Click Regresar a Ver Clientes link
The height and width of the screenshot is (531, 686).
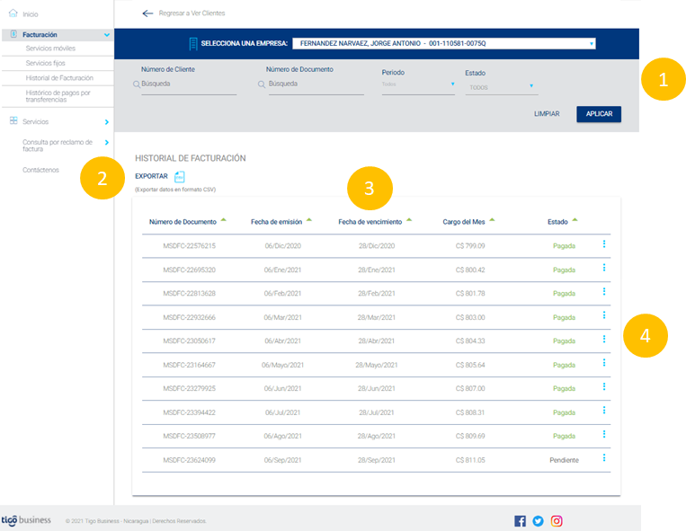pos(192,13)
